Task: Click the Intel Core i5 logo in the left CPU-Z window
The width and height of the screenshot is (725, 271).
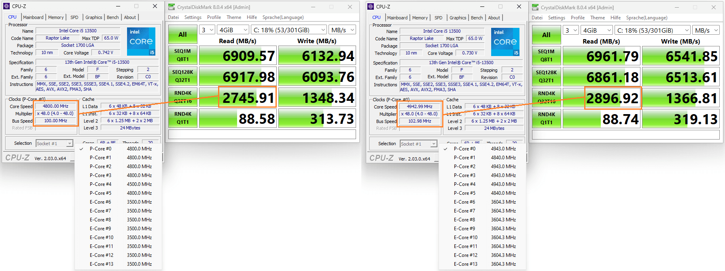Action: (141, 42)
